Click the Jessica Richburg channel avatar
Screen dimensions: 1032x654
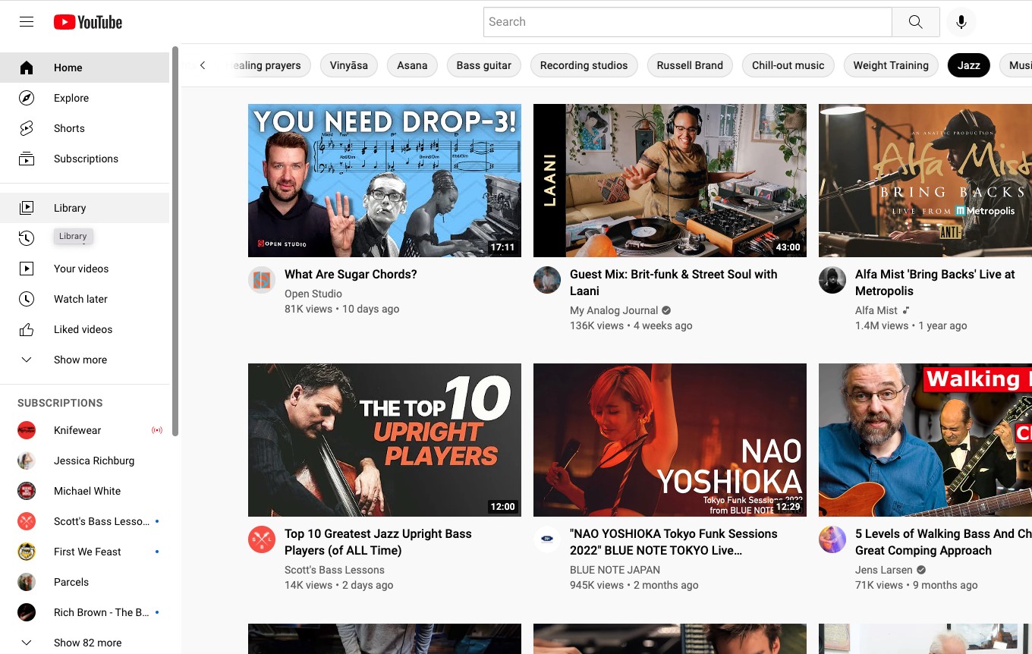27,461
